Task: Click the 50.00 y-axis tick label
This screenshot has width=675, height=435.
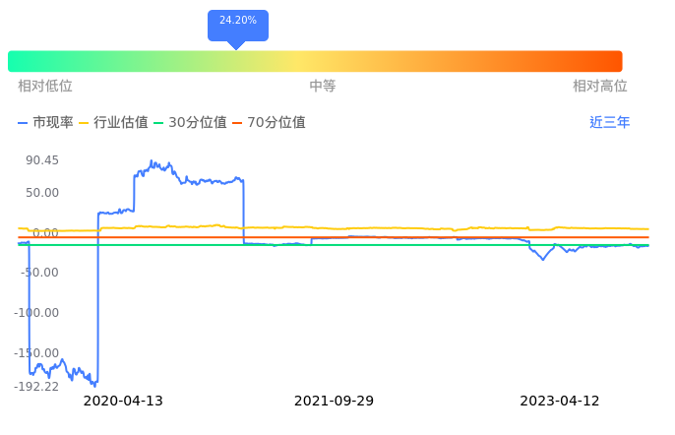Action: tap(42, 193)
